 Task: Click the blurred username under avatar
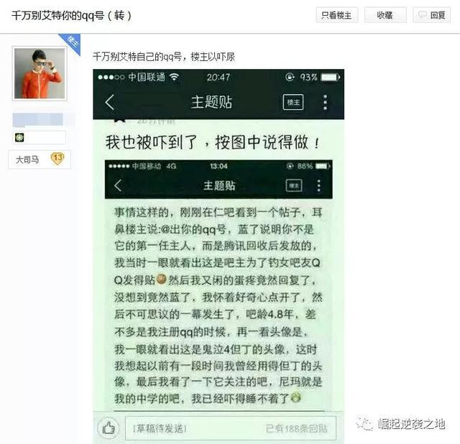[x=38, y=120]
